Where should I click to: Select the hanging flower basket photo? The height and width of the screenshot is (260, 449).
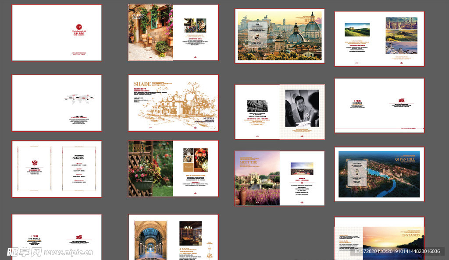(x=150, y=169)
